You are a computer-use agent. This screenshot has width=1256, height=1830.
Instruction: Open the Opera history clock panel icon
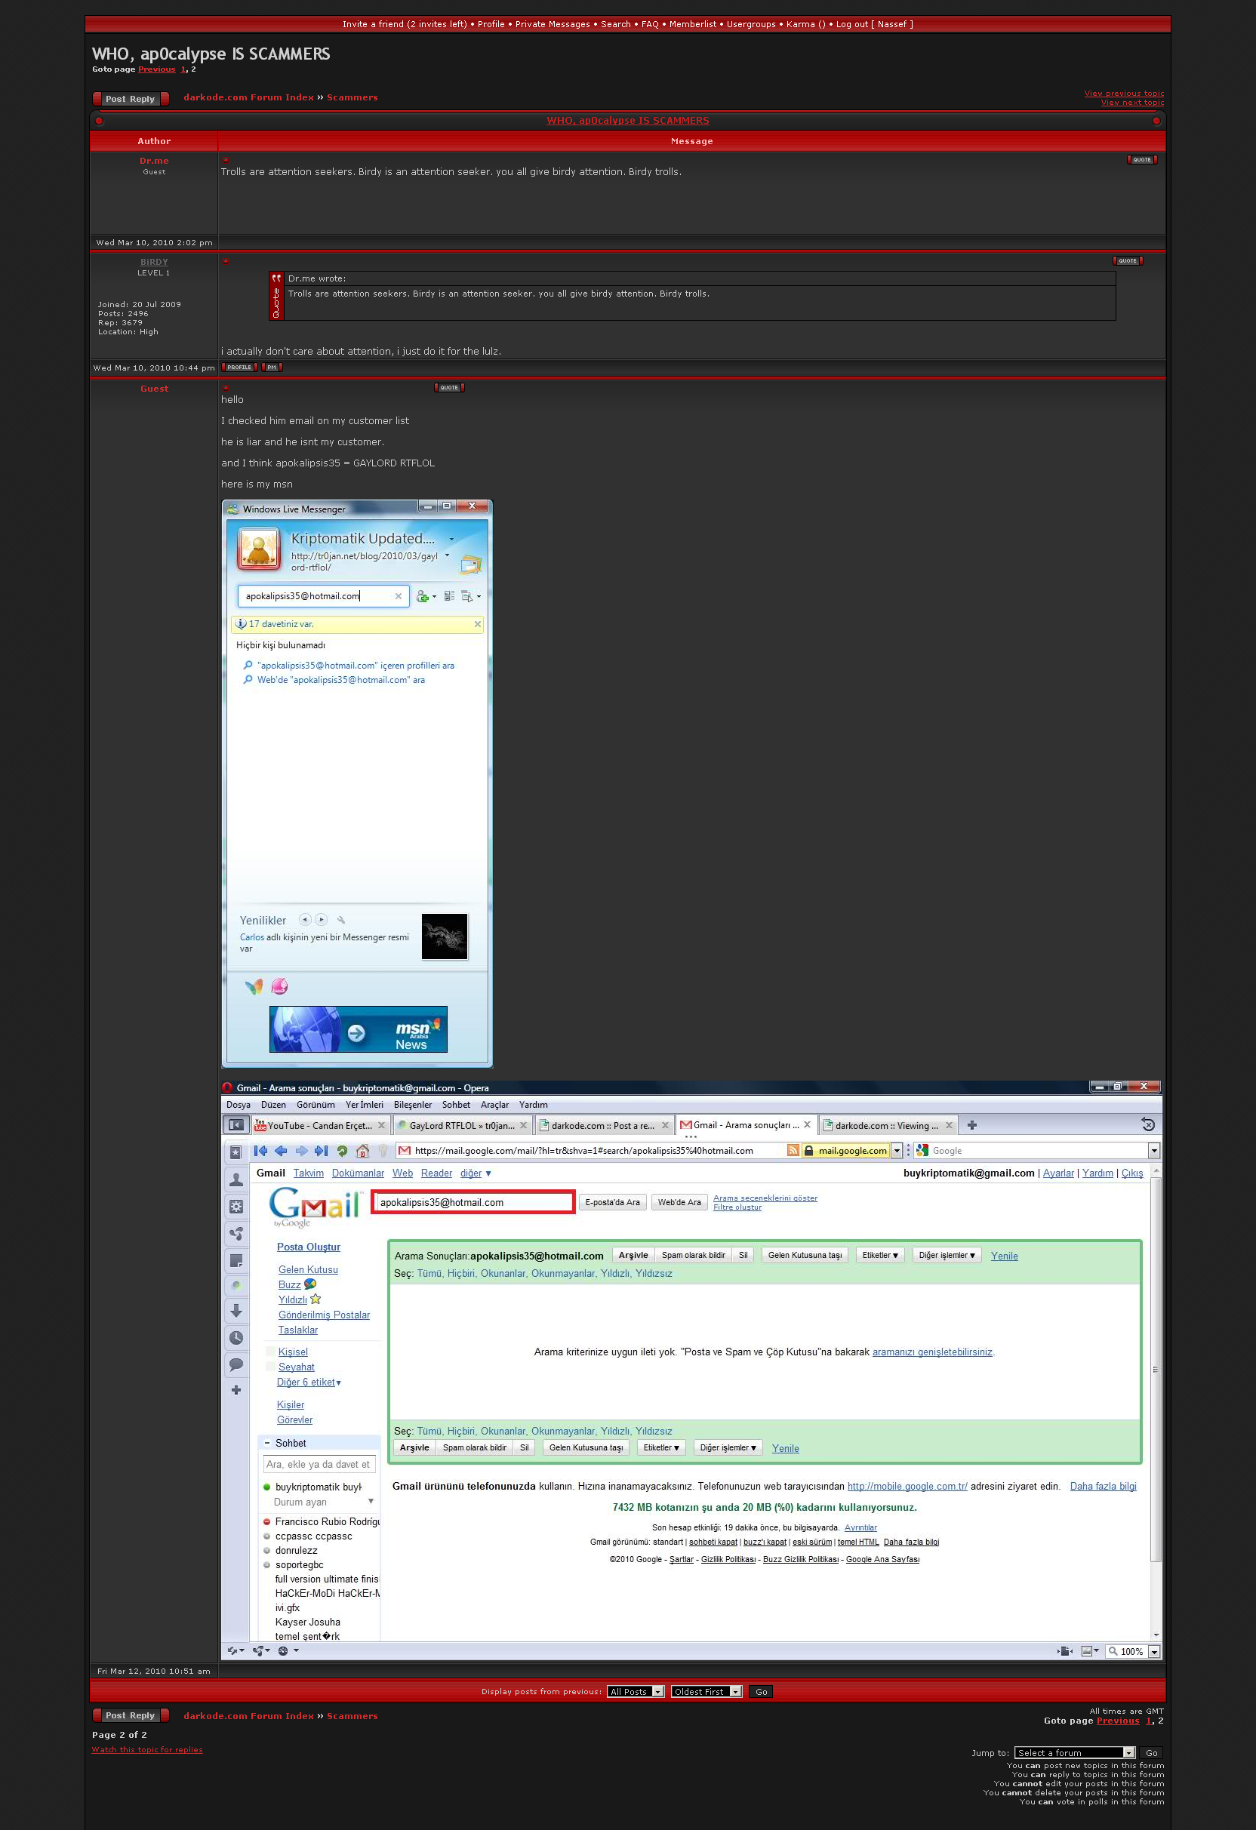pos(235,1338)
